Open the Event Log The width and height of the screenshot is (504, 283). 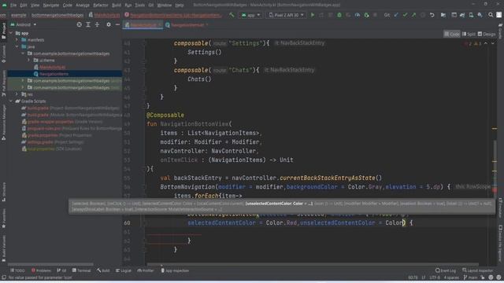[x=446, y=270]
